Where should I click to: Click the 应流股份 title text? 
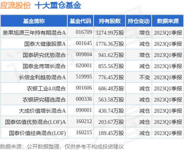[15, 5]
